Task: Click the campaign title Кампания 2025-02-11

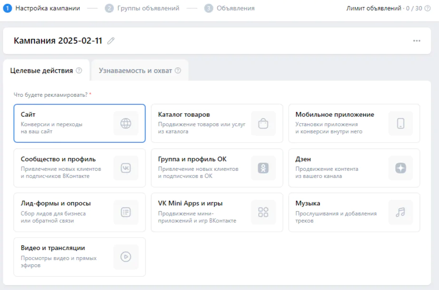Action: click(58, 41)
